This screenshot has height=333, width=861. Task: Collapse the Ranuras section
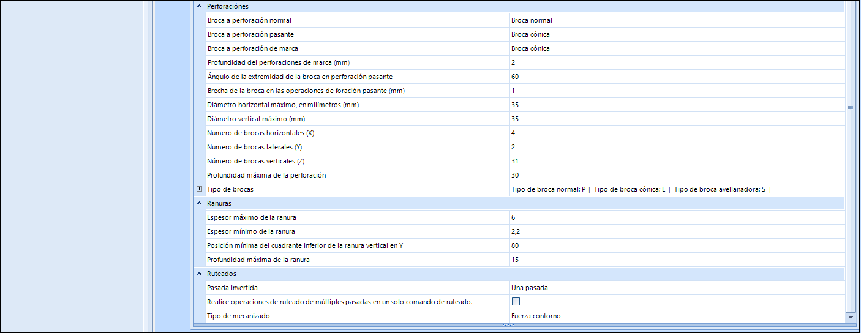pos(199,203)
